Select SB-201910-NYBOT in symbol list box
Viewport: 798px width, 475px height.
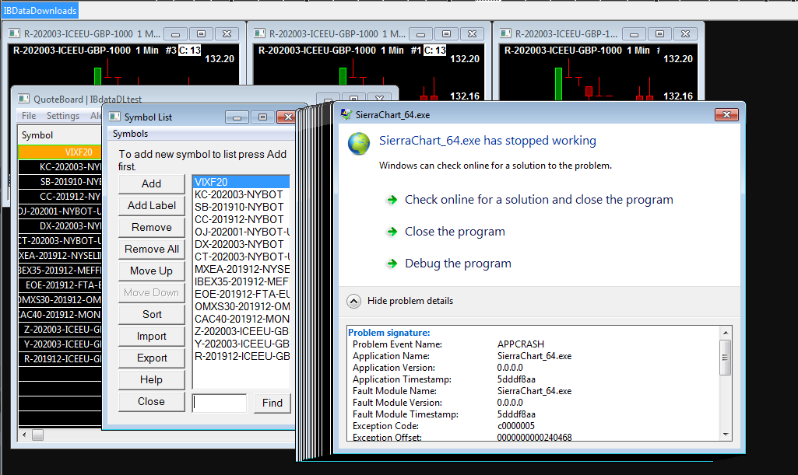[241, 207]
